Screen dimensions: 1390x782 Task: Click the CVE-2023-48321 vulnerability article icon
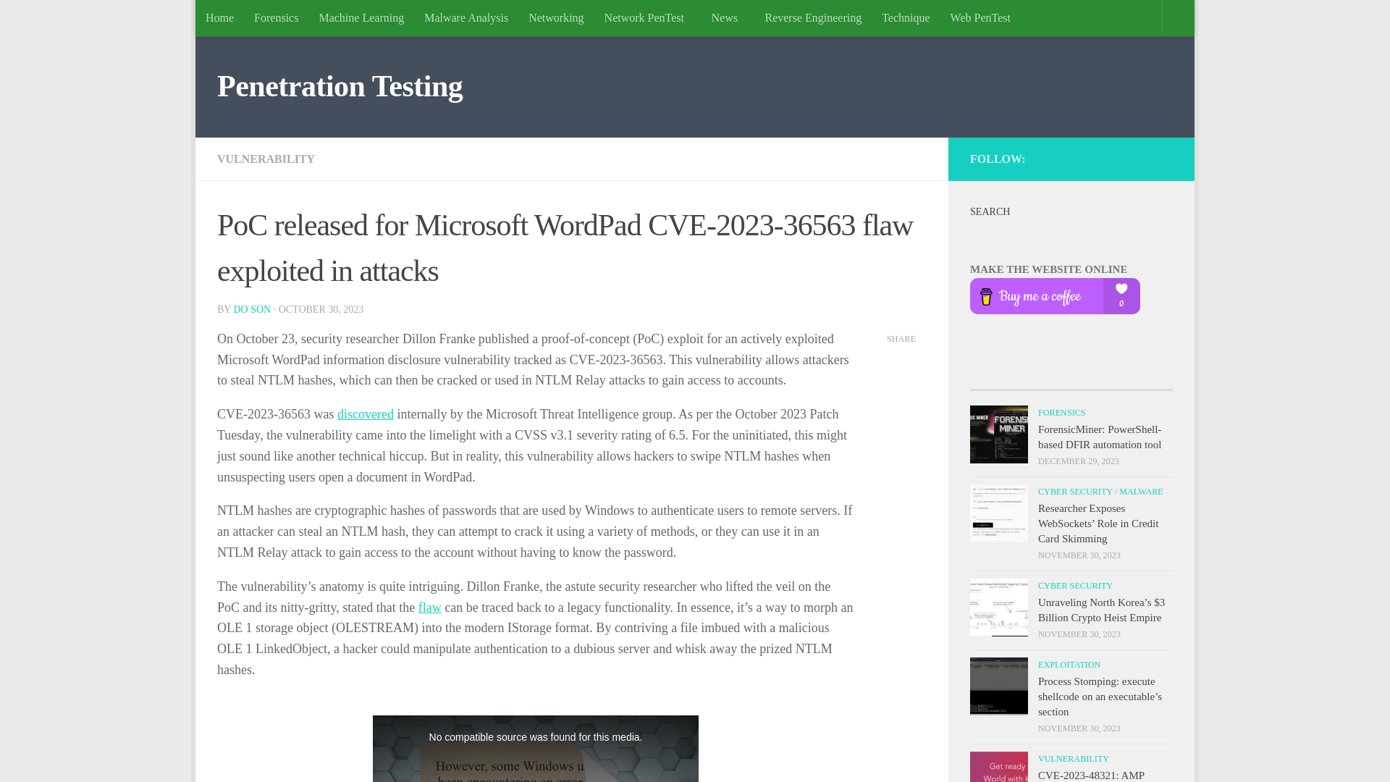click(x=998, y=767)
